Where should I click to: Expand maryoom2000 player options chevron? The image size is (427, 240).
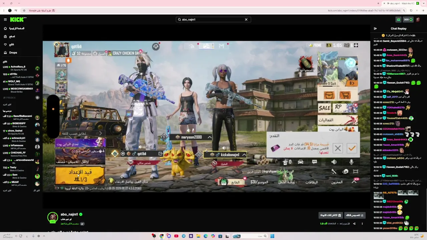point(209,137)
